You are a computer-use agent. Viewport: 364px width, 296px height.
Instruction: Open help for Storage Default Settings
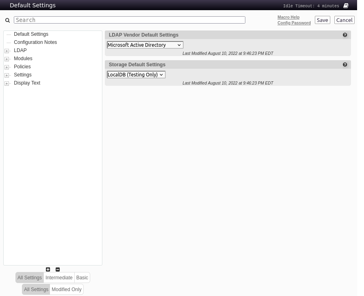[345, 65]
